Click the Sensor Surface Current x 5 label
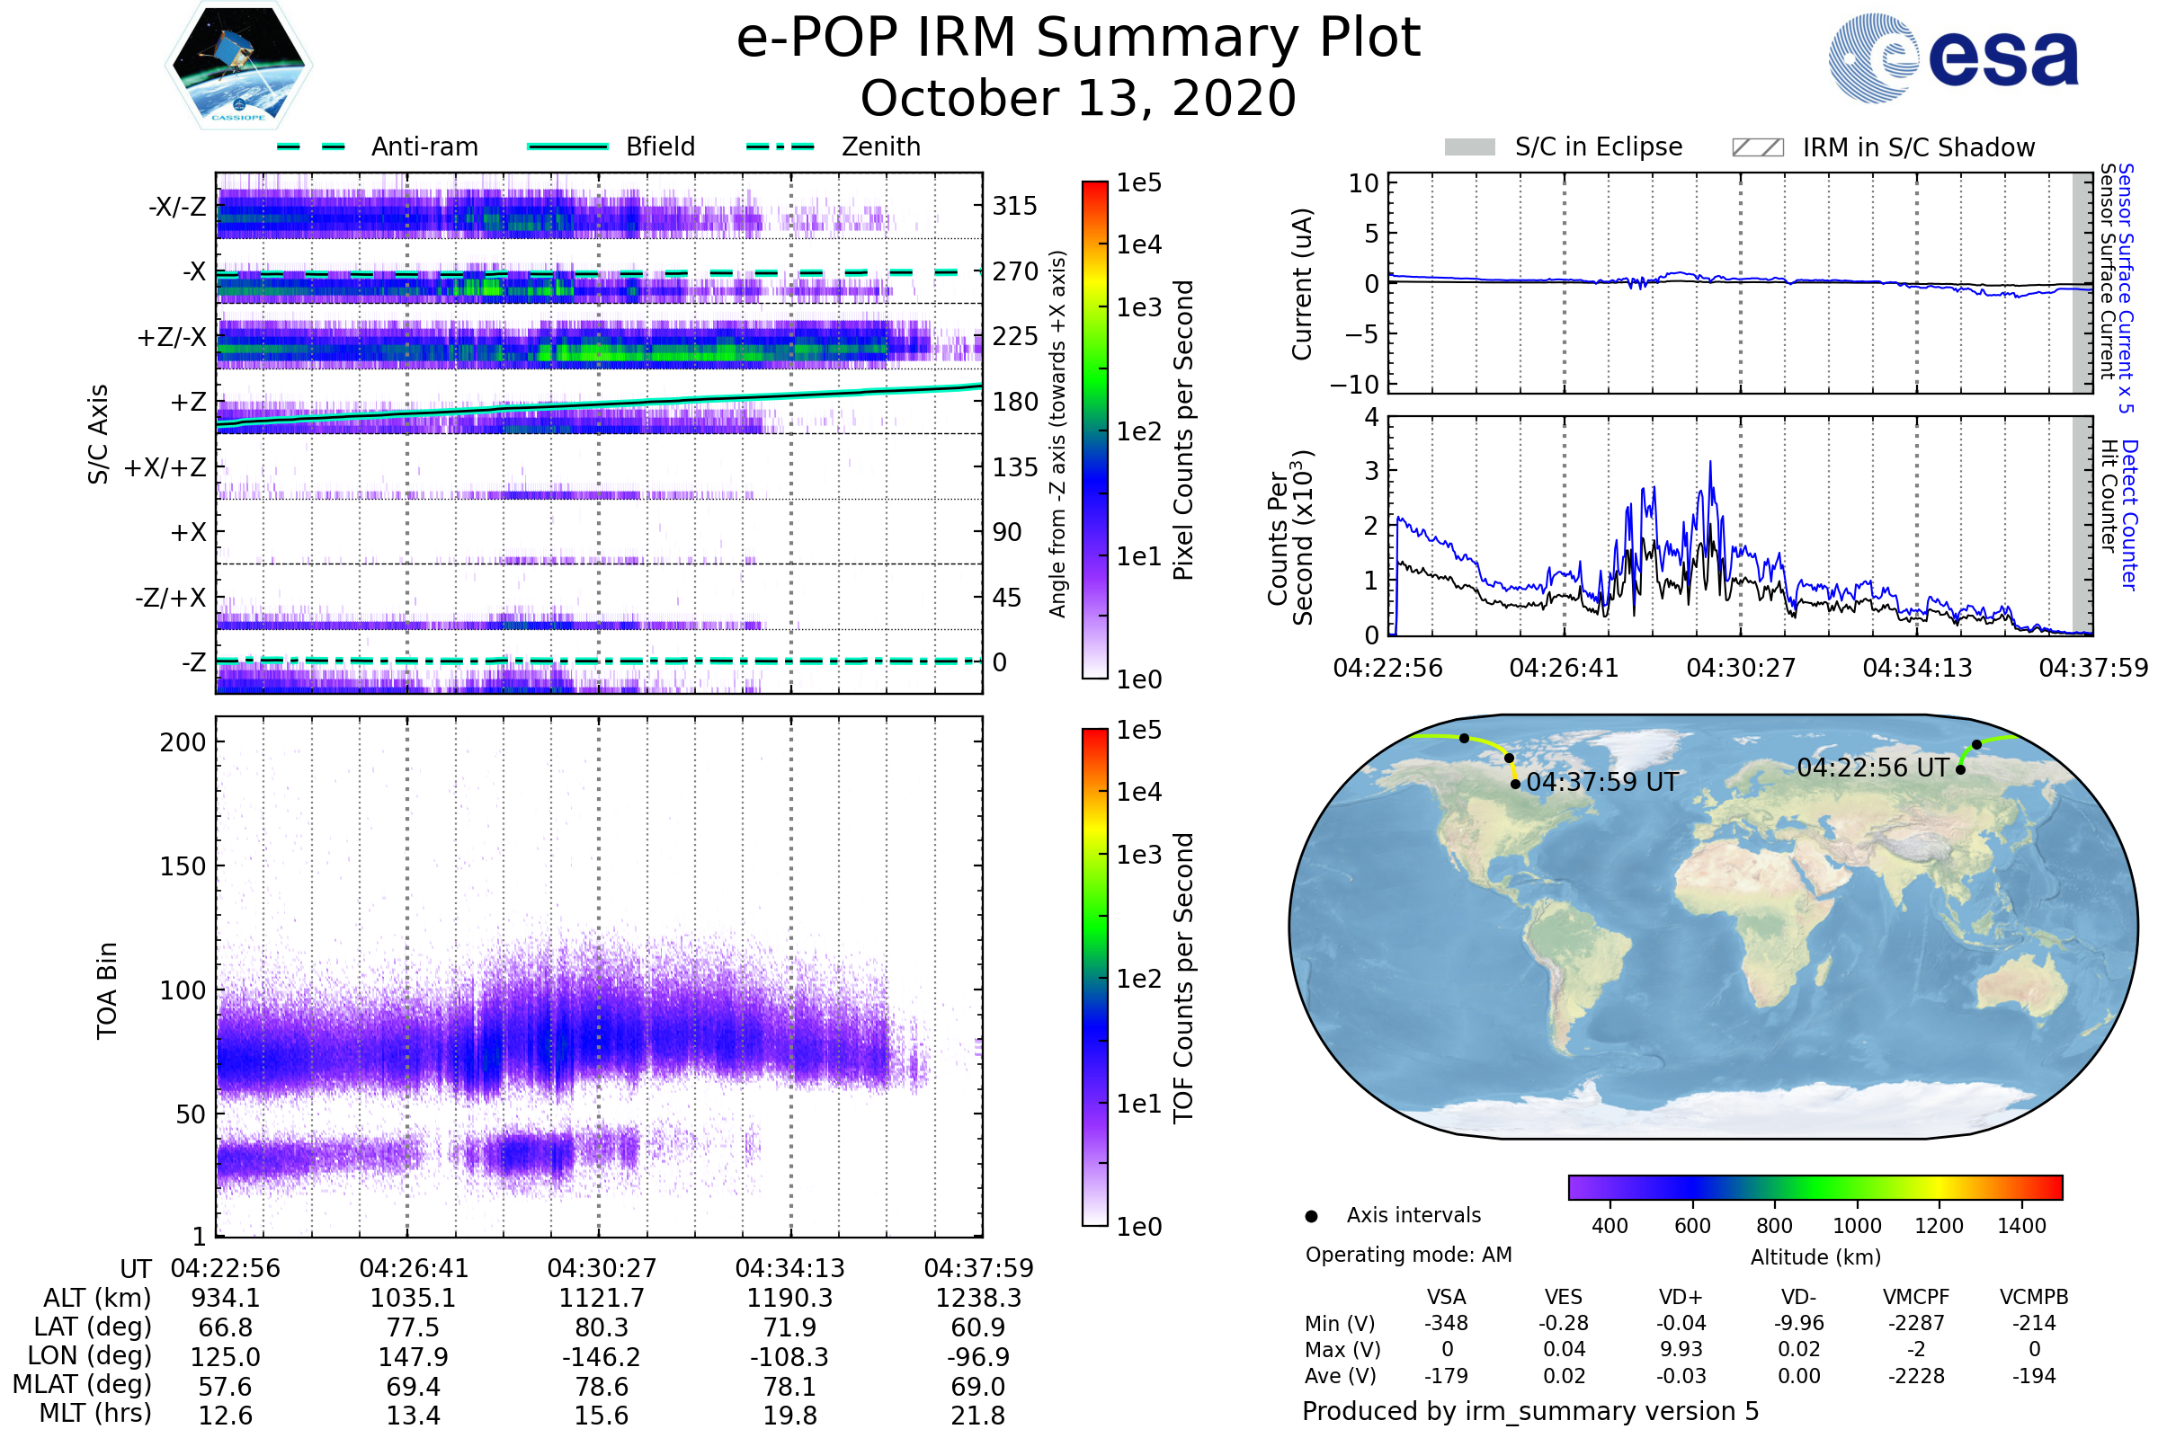 2125,288
